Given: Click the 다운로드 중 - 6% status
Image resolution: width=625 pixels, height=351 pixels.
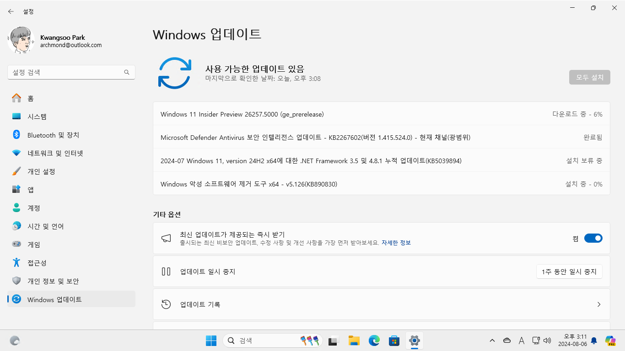Looking at the screenshot, I should tap(577, 114).
